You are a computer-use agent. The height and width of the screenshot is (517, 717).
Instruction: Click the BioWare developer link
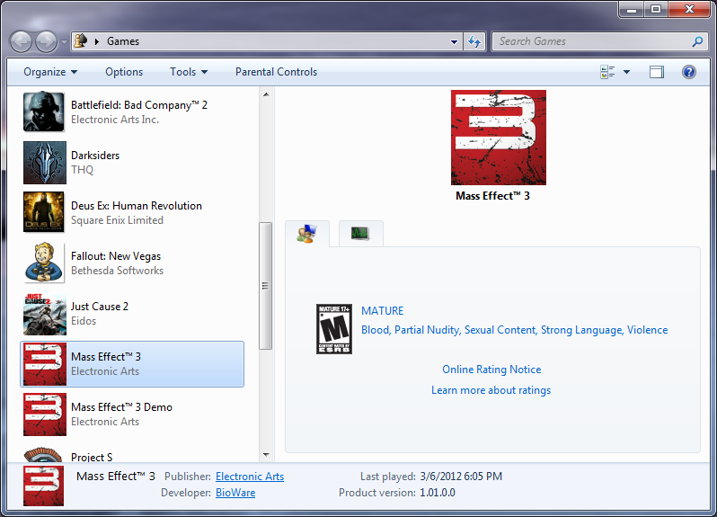pyautogui.click(x=235, y=493)
